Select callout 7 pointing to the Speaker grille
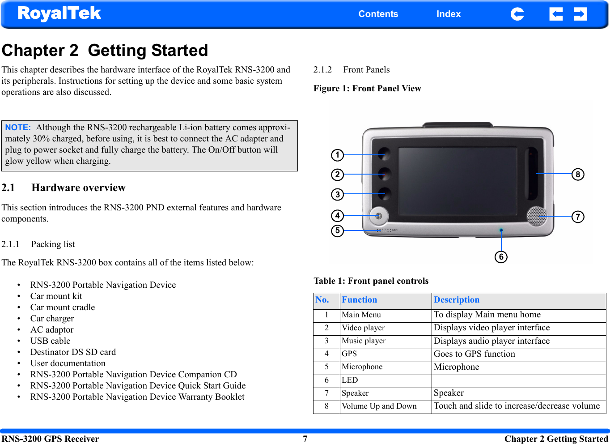This screenshot has width=610, height=444. (x=578, y=217)
